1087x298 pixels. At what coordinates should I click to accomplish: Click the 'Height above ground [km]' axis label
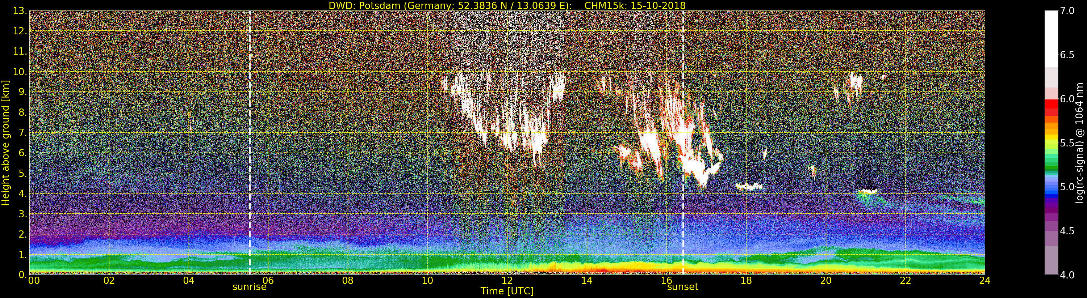coord(5,142)
